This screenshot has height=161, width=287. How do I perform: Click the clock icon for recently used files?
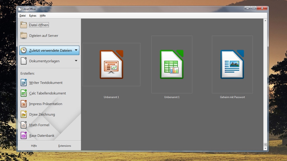tap(24, 50)
